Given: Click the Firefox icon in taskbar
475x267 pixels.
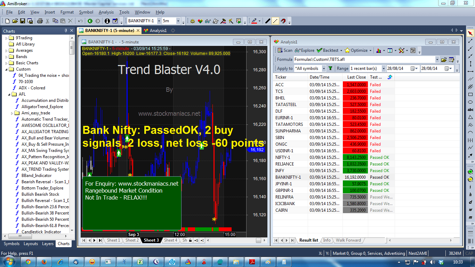Looking at the screenshot, I should (43, 262).
